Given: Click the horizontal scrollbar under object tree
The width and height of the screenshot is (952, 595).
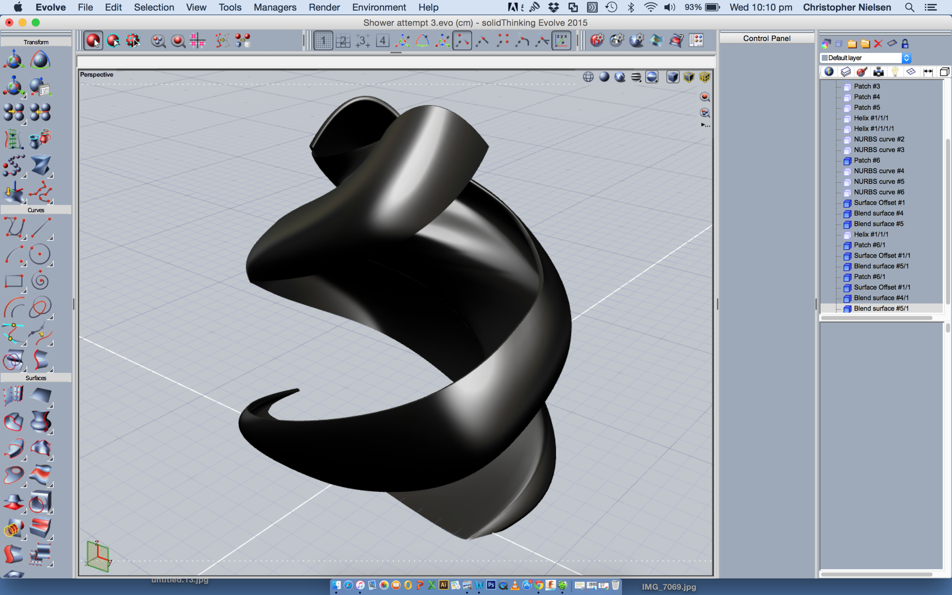Looking at the screenshot, I should (x=877, y=318).
